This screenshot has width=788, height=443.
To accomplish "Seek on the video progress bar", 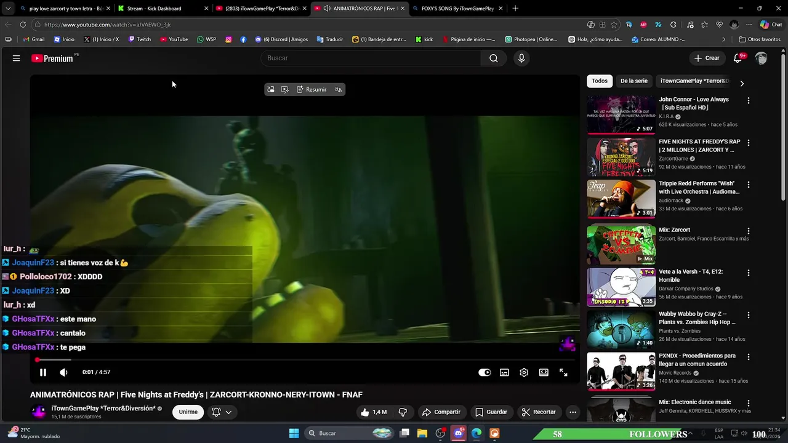I will click(305, 360).
